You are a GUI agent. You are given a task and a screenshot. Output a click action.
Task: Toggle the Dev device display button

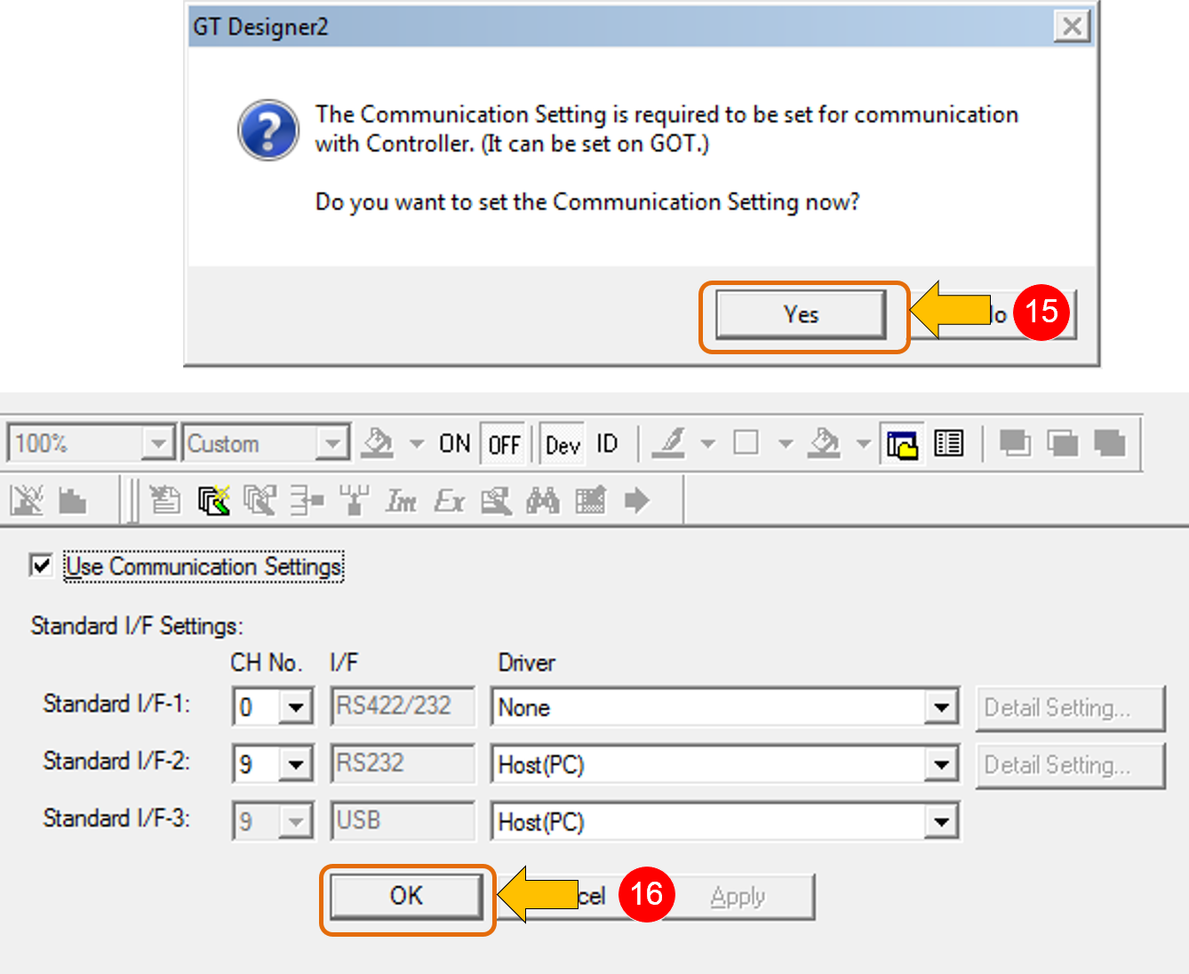point(563,444)
